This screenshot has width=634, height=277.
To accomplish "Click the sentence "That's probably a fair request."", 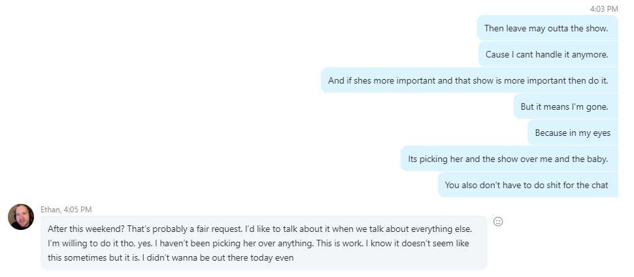I will point(185,229).
